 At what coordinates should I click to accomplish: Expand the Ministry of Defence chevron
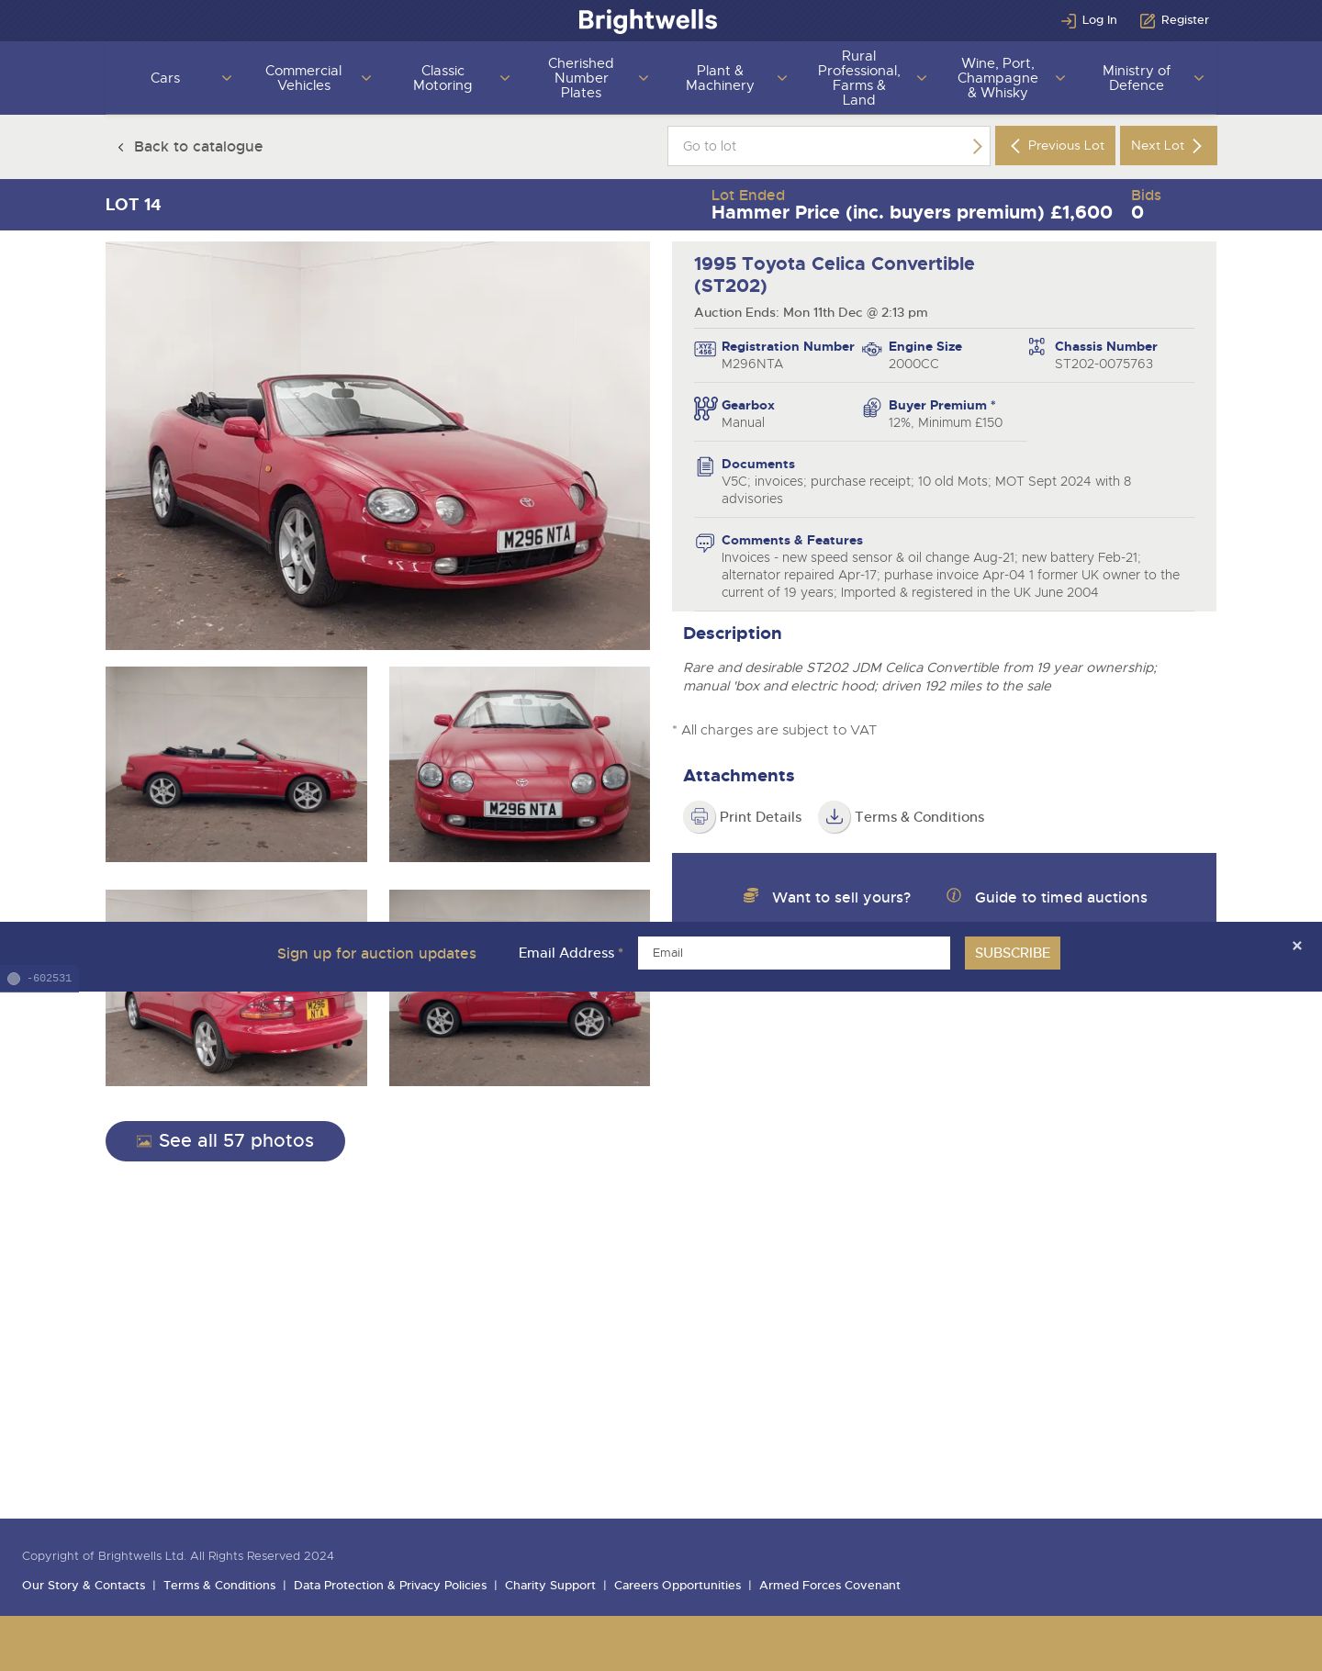(x=1199, y=78)
